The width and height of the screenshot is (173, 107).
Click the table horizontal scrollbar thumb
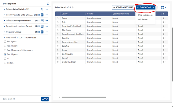coord(84,97)
